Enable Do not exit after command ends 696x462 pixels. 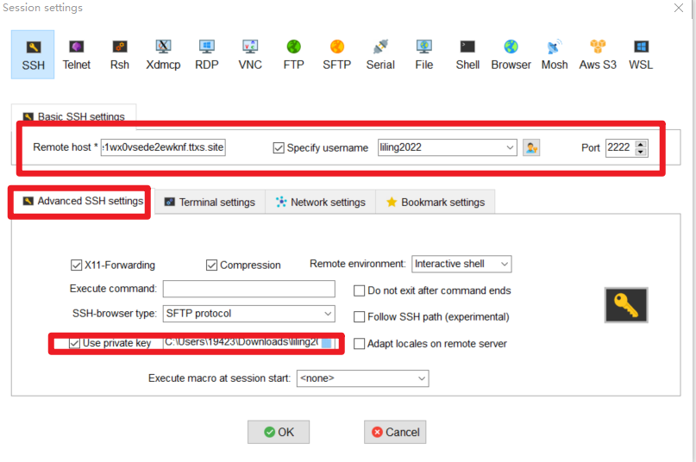360,291
